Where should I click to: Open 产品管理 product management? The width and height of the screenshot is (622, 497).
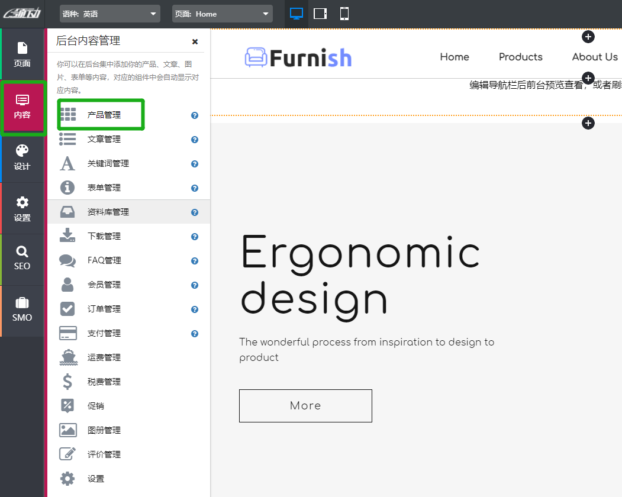[104, 115]
